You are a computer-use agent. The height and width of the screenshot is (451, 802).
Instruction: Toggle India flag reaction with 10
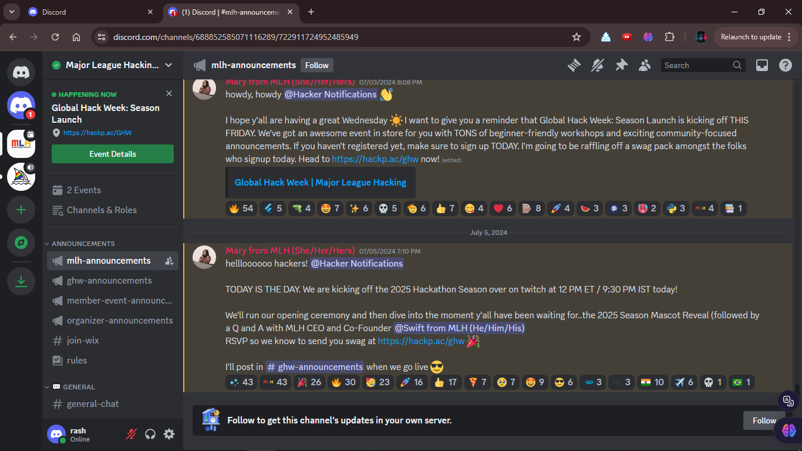click(x=652, y=382)
